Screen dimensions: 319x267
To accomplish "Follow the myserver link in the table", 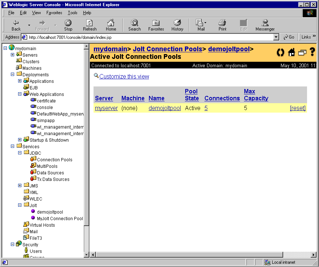I will coord(106,108).
